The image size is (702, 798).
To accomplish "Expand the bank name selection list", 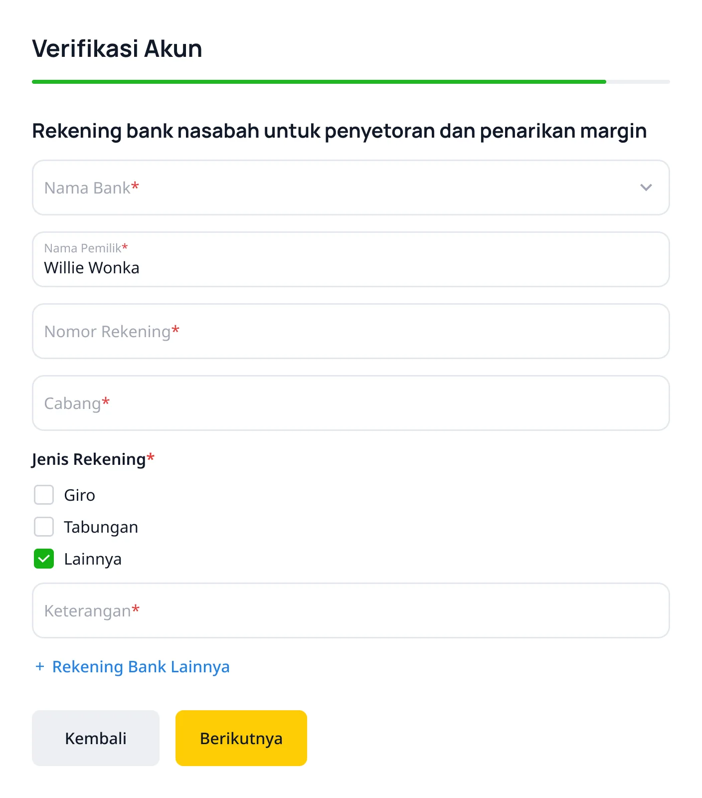I will pyautogui.click(x=646, y=188).
